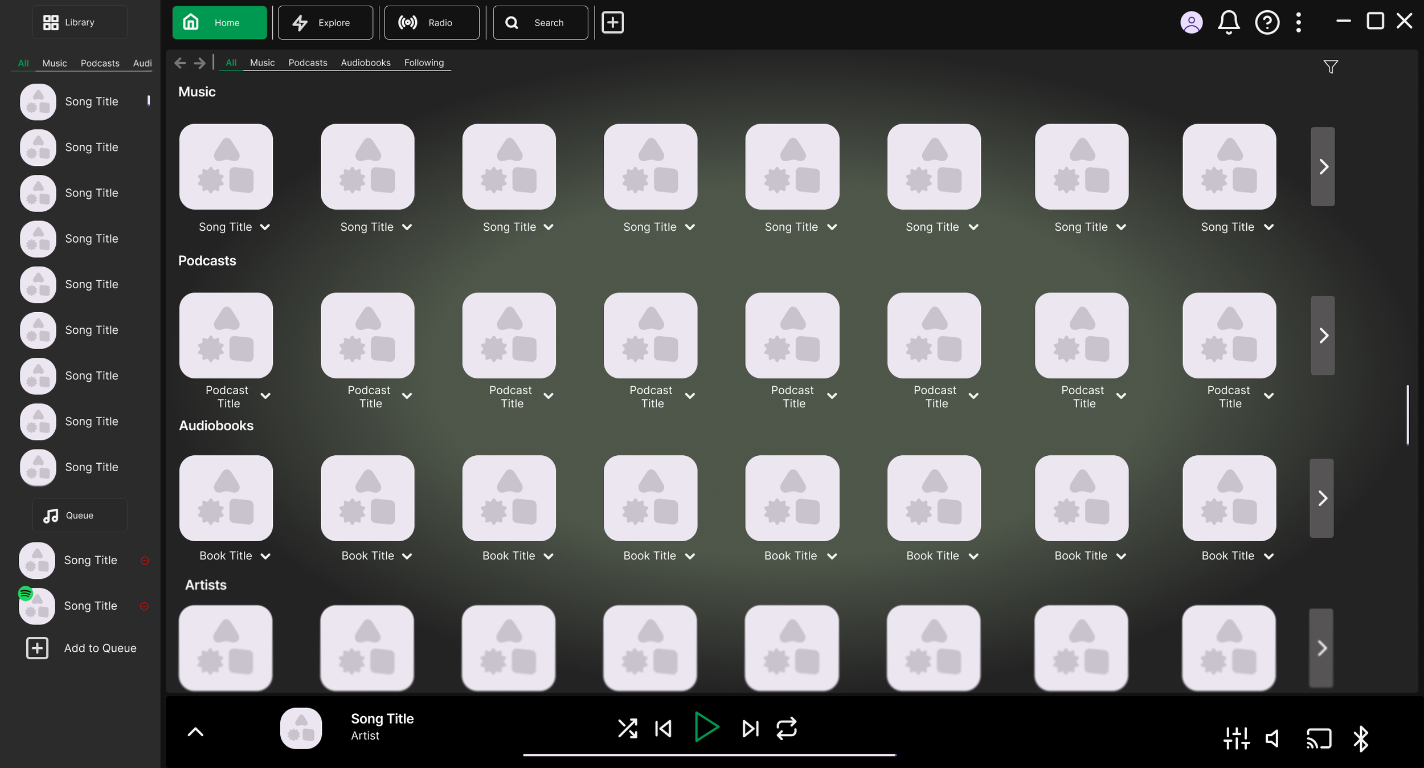The height and width of the screenshot is (768, 1424).
Task: Toggle repeat mode
Action: 786,728
